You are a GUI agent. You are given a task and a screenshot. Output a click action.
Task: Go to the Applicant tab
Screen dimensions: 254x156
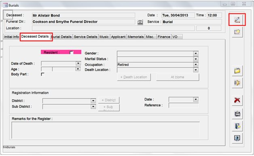pos(118,37)
